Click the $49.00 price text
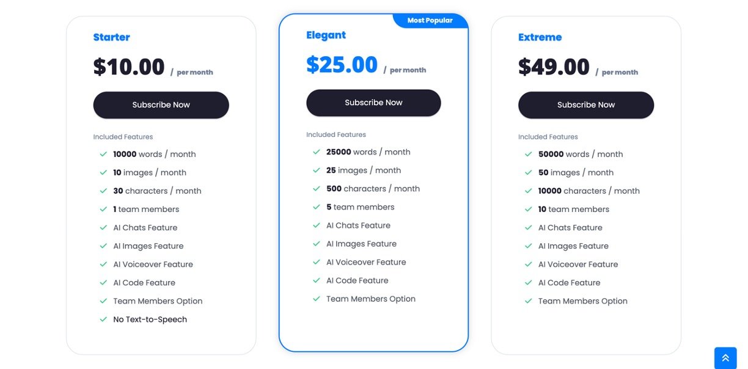748x369 pixels. tap(554, 67)
